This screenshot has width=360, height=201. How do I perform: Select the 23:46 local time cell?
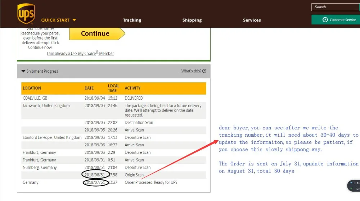112,106
